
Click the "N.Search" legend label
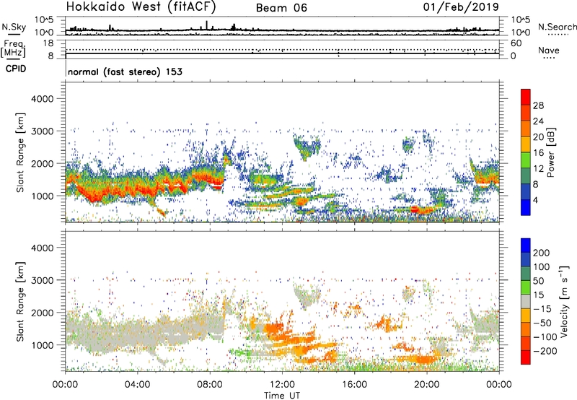pos(557,27)
